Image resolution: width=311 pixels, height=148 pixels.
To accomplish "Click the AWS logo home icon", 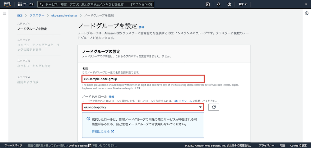I will (7, 4).
